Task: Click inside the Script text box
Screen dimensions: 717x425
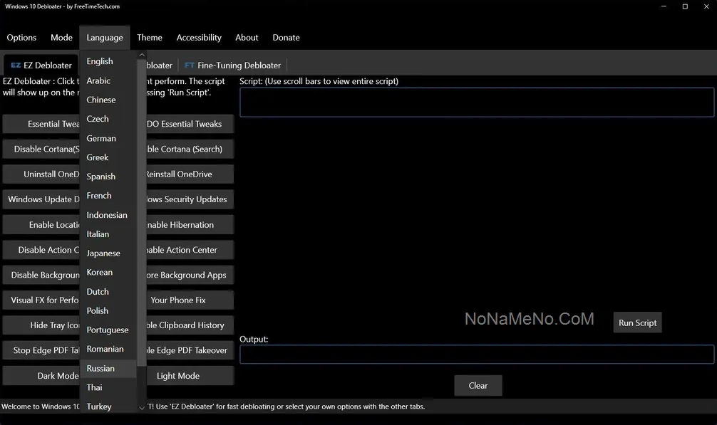Action: 476,103
